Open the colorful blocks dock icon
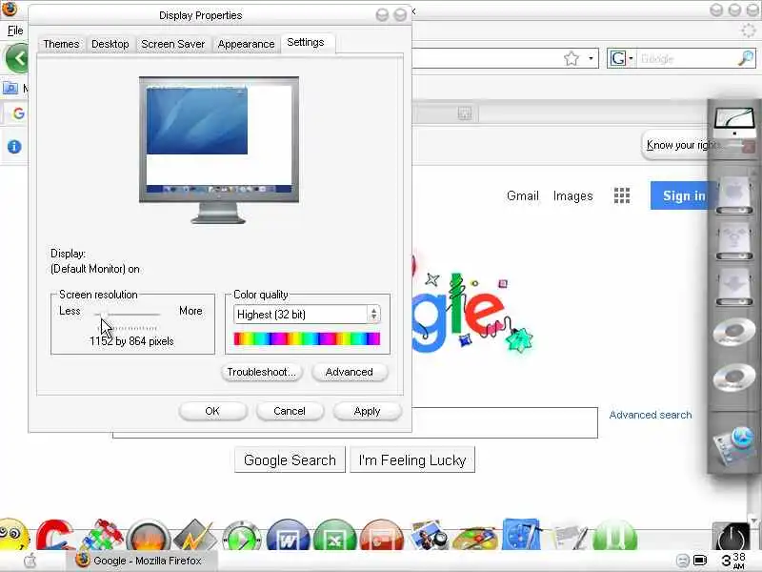762x572 pixels. point(102,535)
